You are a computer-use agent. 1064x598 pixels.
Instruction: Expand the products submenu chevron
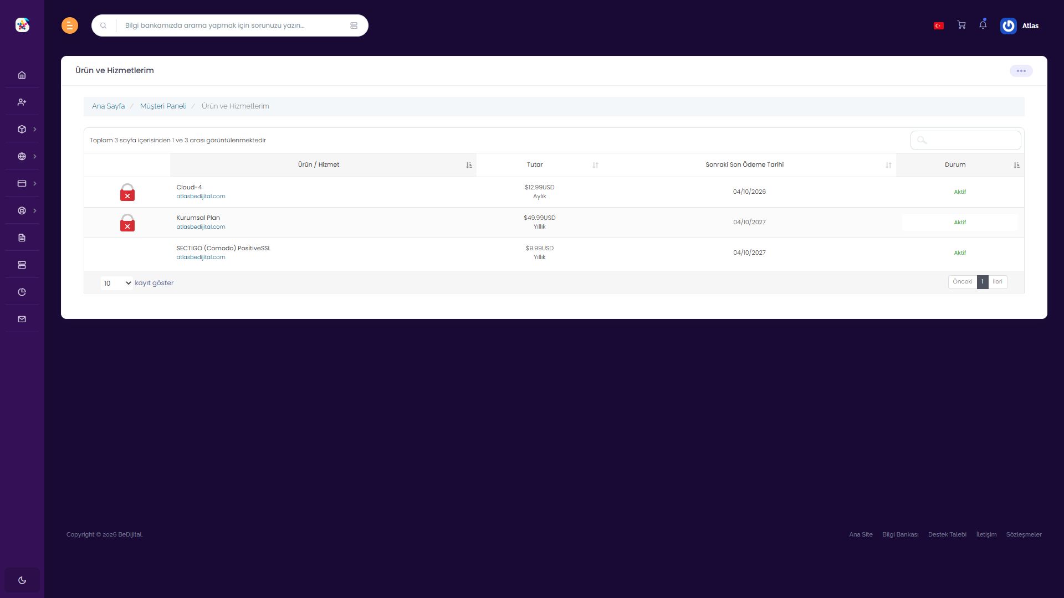coord(35,129)
